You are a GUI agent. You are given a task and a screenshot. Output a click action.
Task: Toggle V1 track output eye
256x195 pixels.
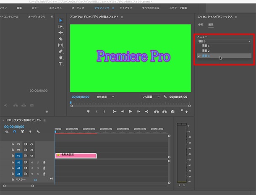[31, 156]
